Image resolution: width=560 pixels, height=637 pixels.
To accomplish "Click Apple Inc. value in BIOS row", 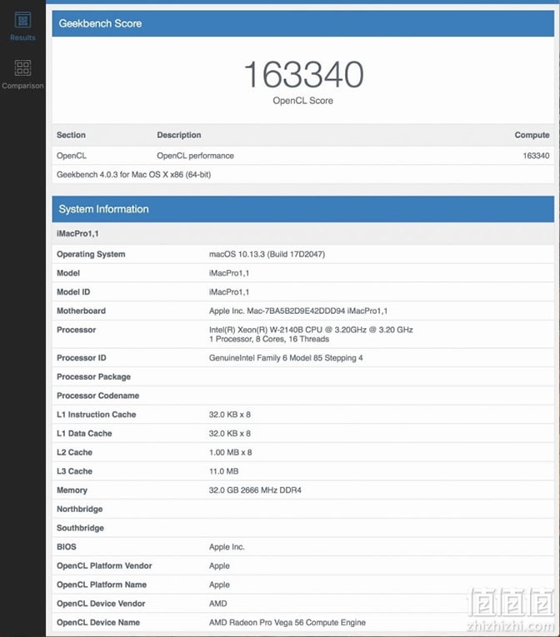I will tap(227, 547).
